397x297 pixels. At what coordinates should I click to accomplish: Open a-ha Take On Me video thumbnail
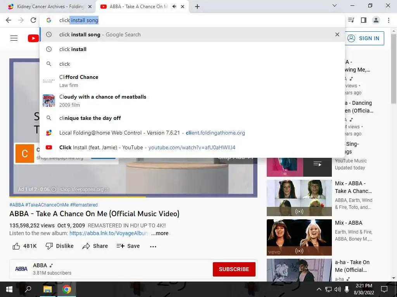299,270
